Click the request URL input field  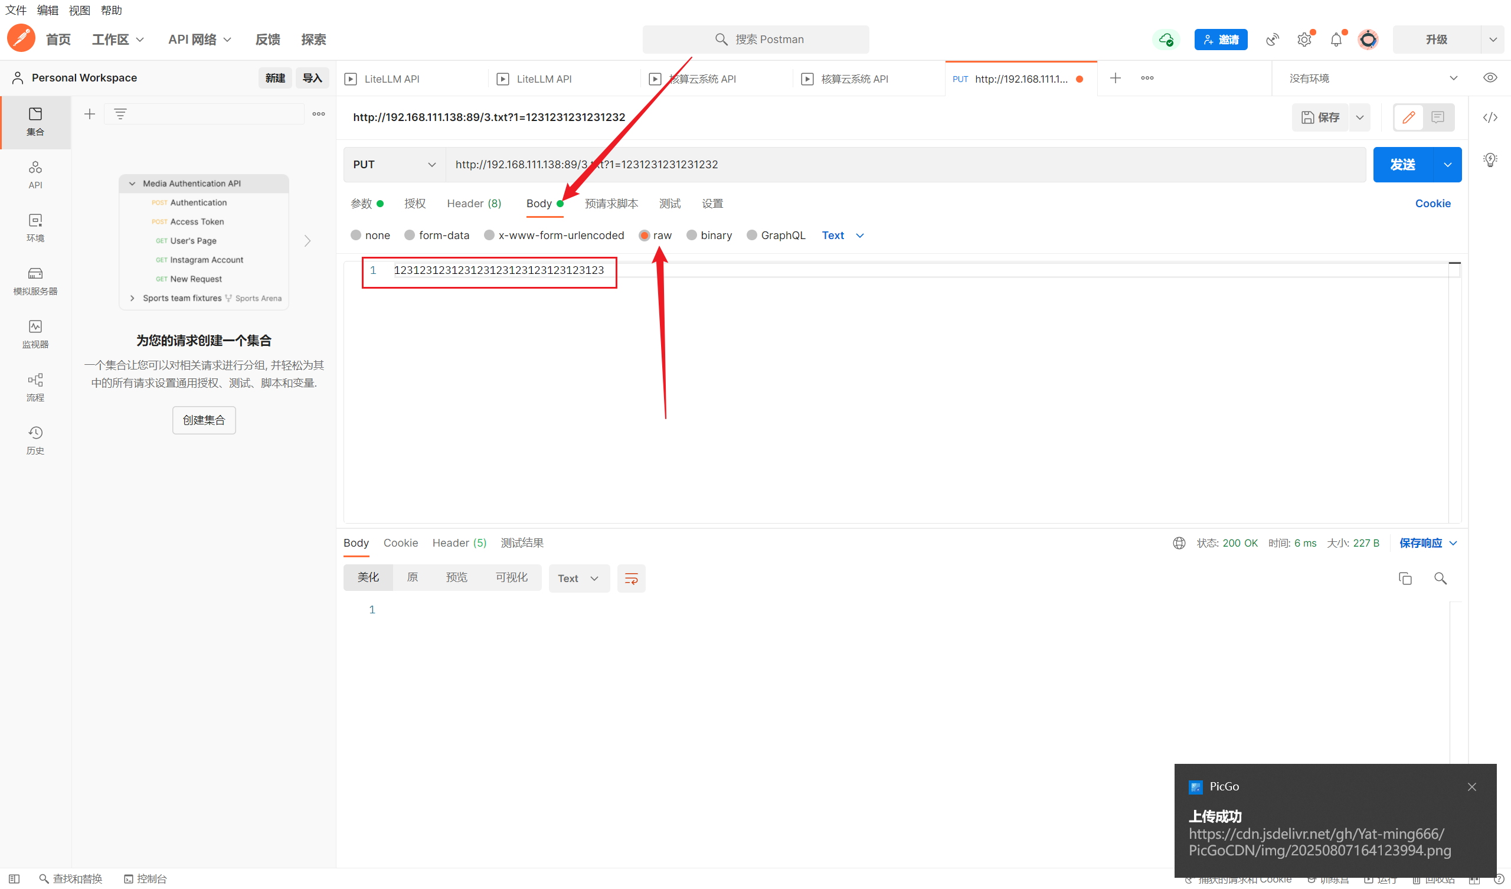(x=900, y=164)
